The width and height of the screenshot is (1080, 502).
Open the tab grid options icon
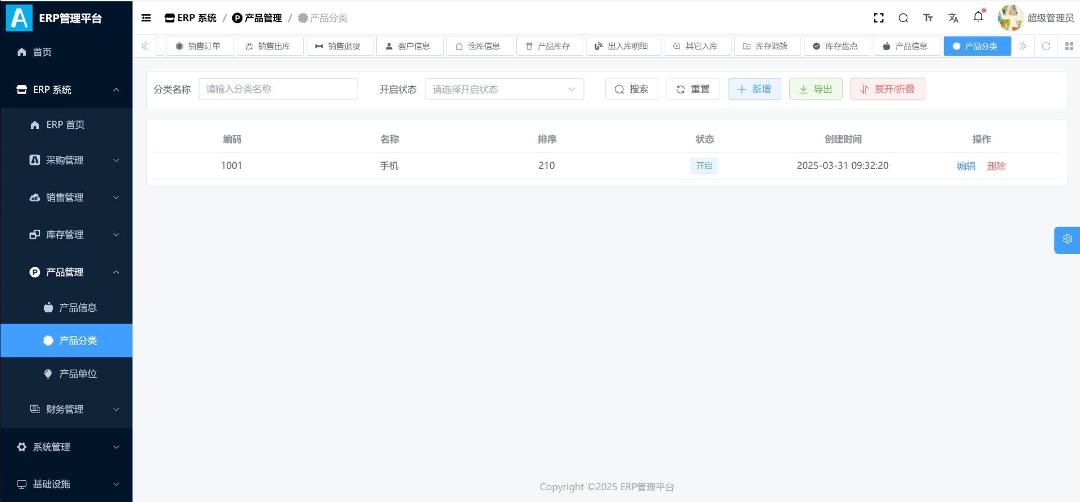coord(1069,46)
